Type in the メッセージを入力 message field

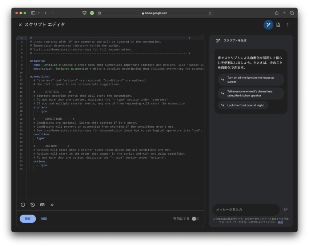click(x=245, y=210)
